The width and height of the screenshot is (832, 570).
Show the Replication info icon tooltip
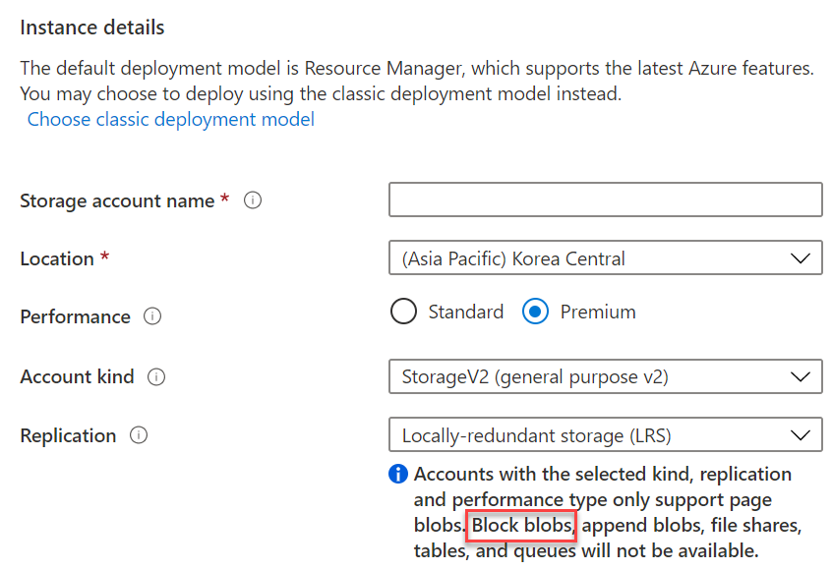point(139,435)
